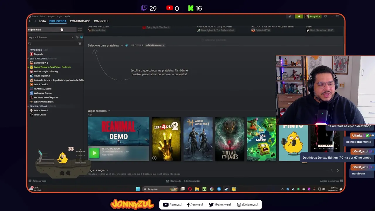Open the yellow chick game taskbar icon
The width and height of the screenshot is (375, 211).
pos(233,189)
